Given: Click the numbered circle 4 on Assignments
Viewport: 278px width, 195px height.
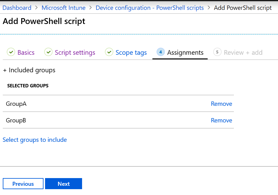Looking at the screenshot, I should 160,52.
